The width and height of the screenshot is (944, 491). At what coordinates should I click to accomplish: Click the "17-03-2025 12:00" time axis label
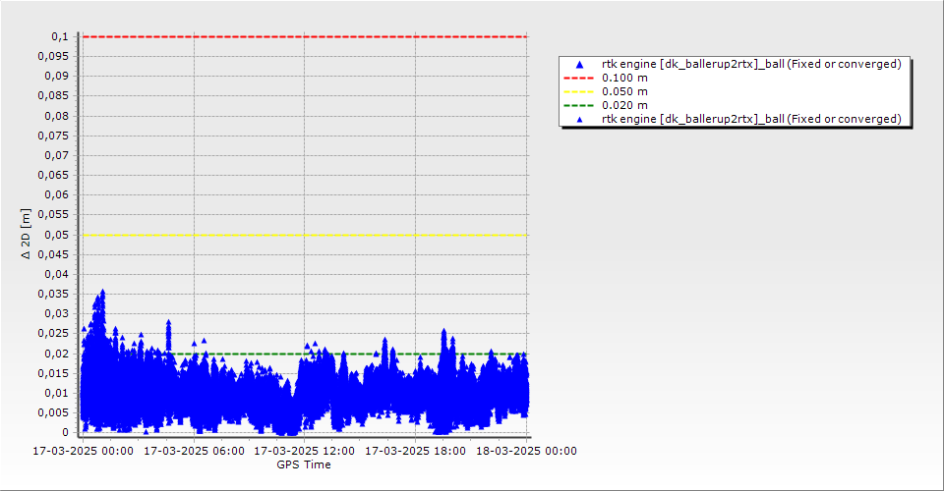pyautogui.click(x=305, y=452)
